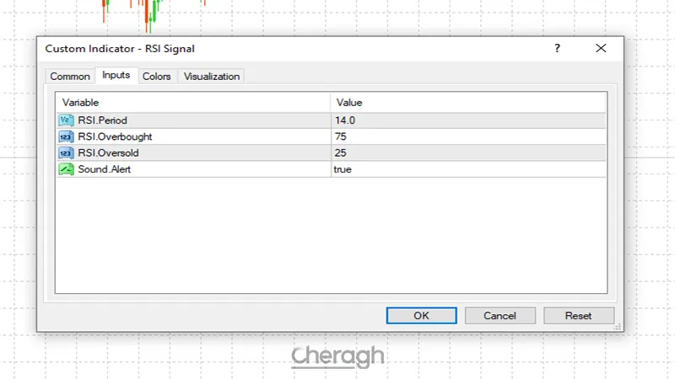Click the RSI.Overbought integer type icon
The width and height of the screenshot is (675, 379).
point(66,136)
